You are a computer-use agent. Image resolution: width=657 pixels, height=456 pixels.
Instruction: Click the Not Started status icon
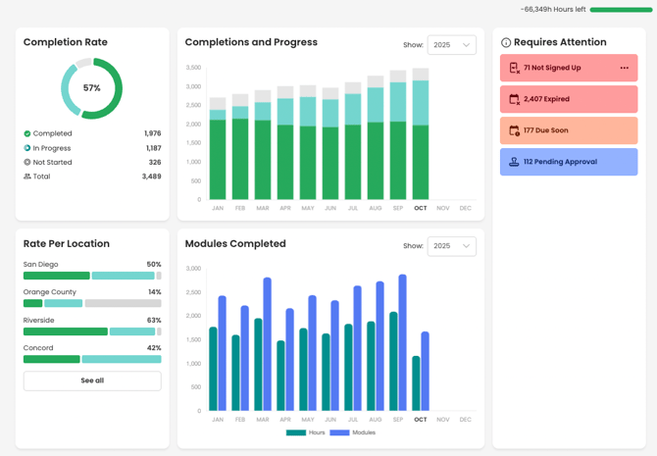(x=27, y=163)
